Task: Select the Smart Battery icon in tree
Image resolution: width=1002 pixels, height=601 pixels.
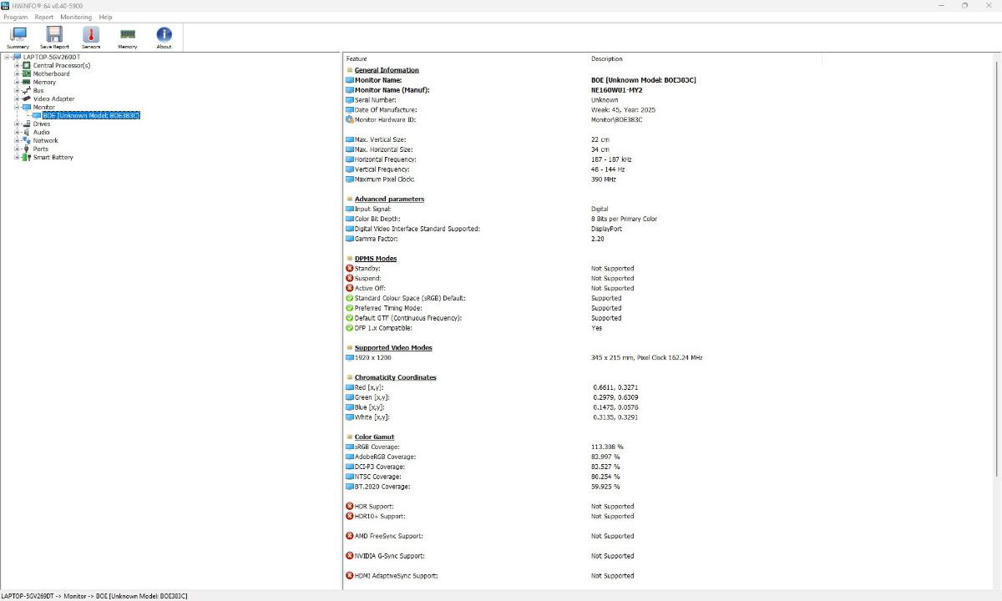Action: 26,157
